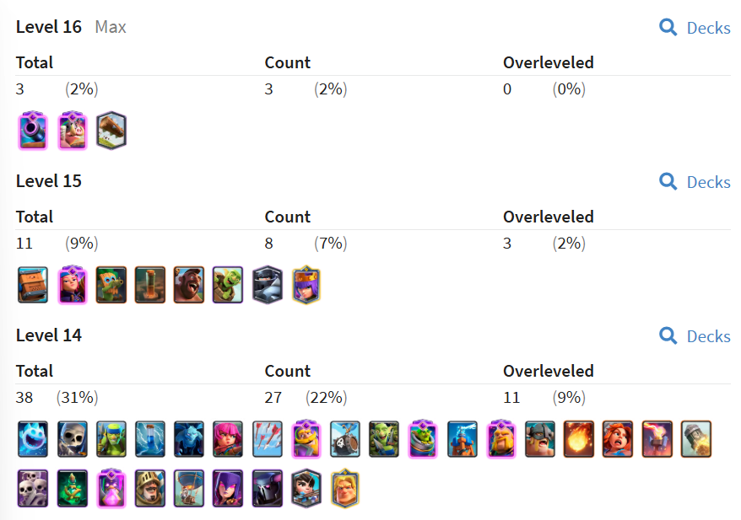The image size is (741, 520).
Task: Pick the Ice Spirit card
Action: click(33, 439)
